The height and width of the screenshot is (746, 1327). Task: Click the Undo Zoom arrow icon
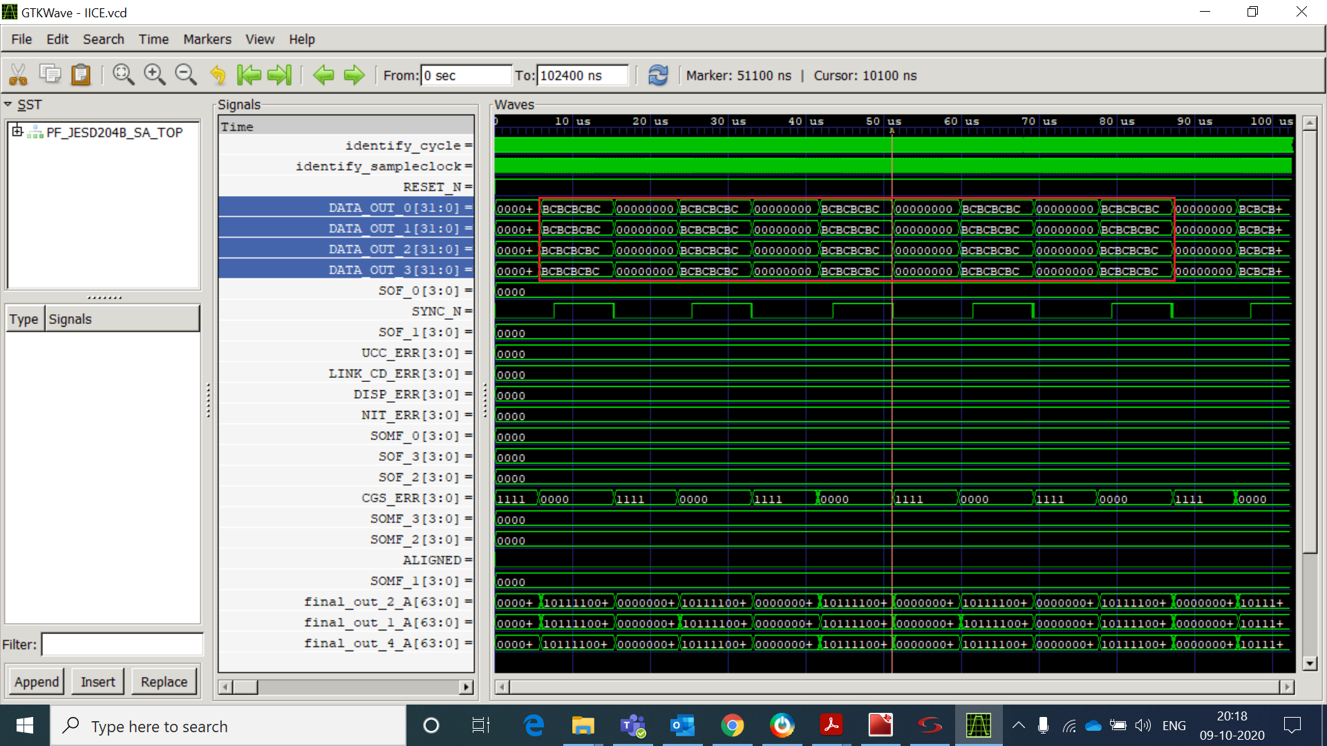(218, 75)
